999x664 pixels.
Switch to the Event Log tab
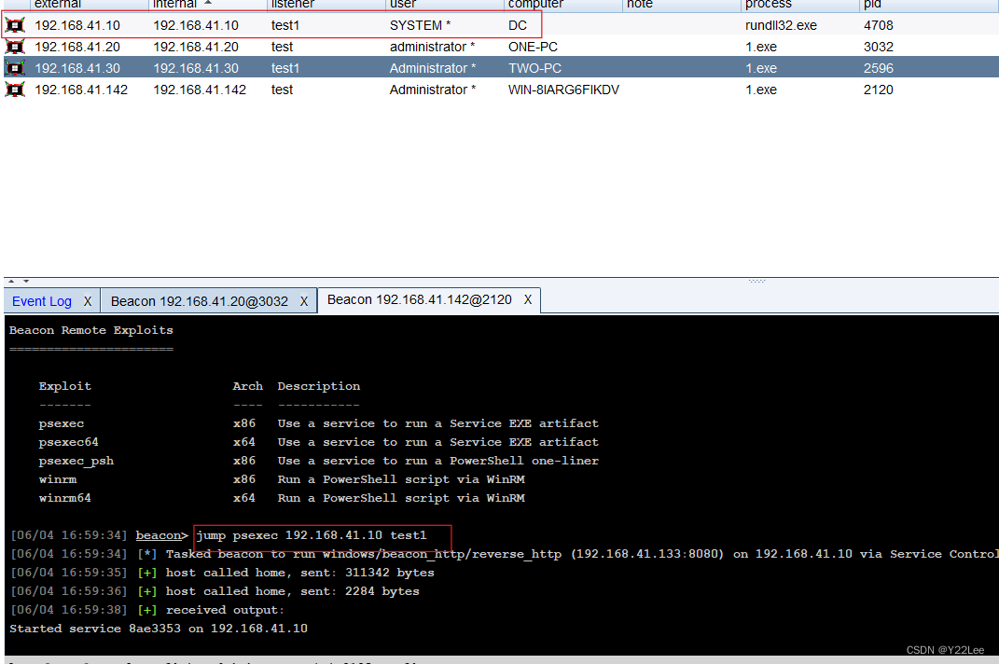42,301
